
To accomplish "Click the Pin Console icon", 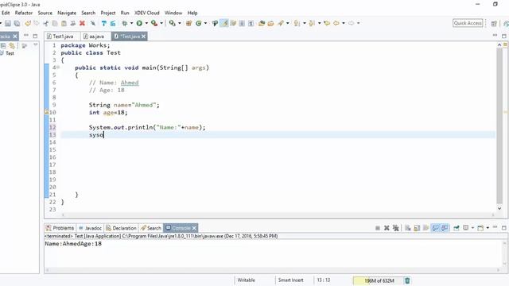I will 457,228.
